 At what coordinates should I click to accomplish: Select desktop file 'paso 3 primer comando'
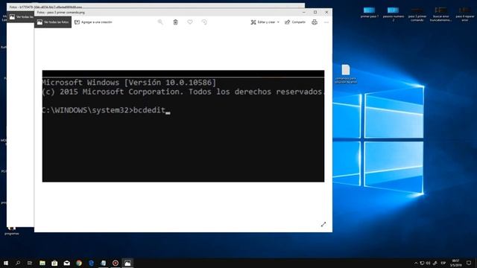(417, 14)
